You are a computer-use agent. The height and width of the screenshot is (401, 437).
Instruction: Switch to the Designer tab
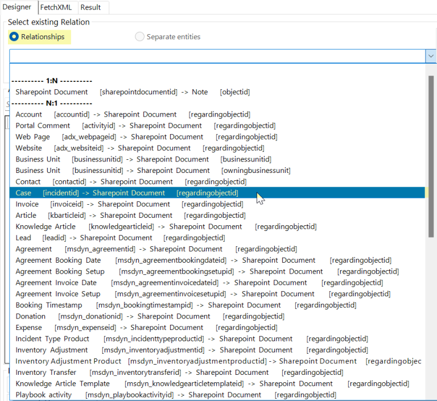tap(17, 7)
